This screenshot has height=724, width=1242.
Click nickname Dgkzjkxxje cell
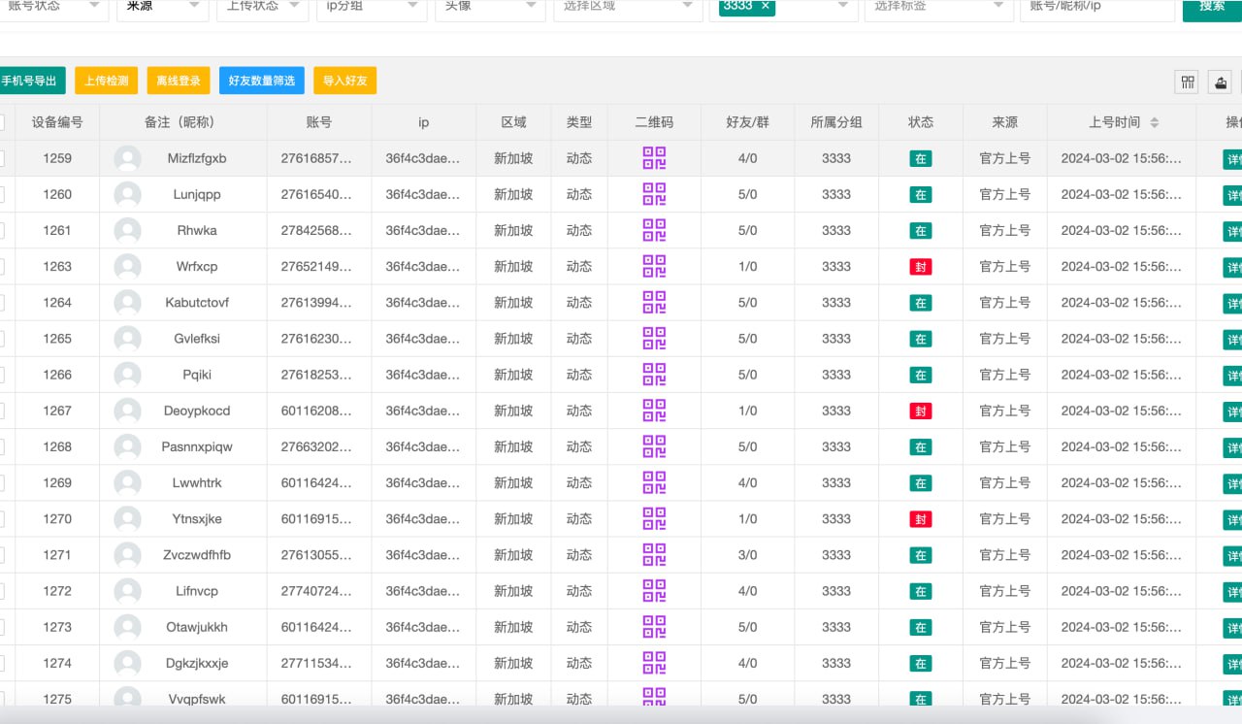click(x=197, y=663)
